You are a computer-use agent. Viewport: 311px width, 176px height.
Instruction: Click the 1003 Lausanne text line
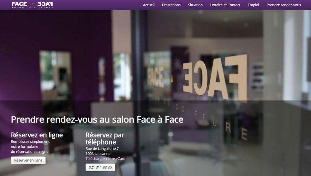coord(98,154)
